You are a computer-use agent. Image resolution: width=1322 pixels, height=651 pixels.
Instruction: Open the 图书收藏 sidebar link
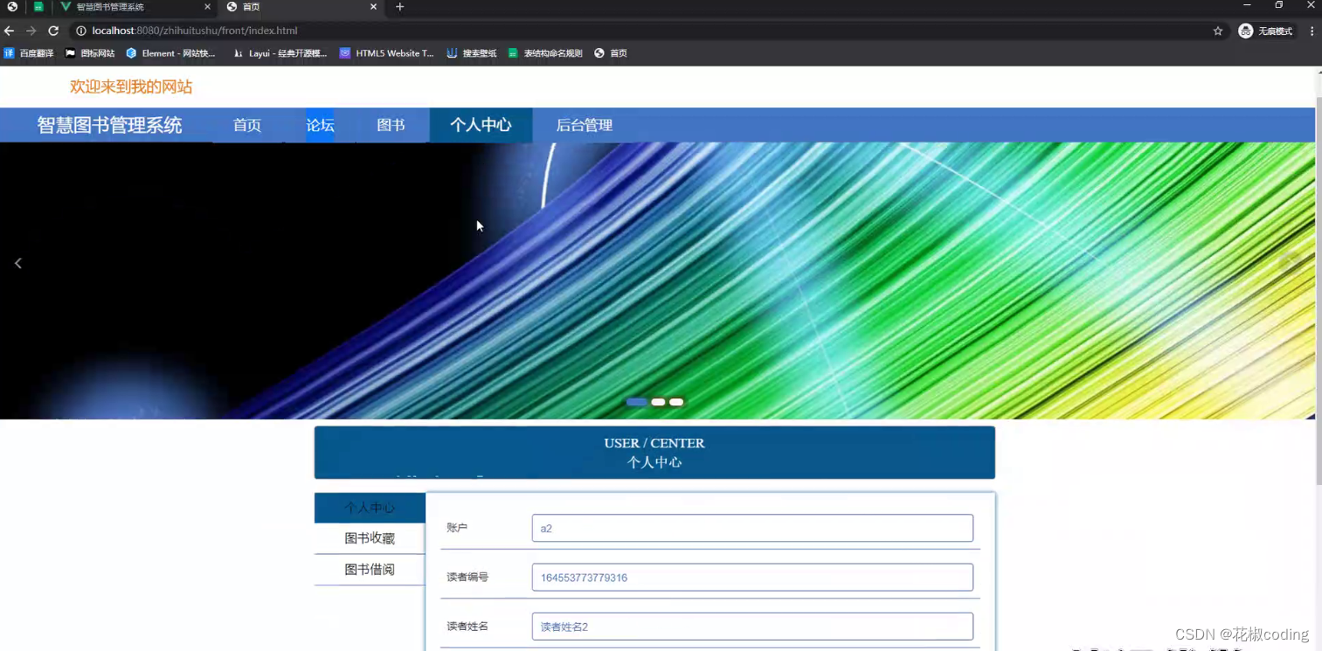[369, 537]
